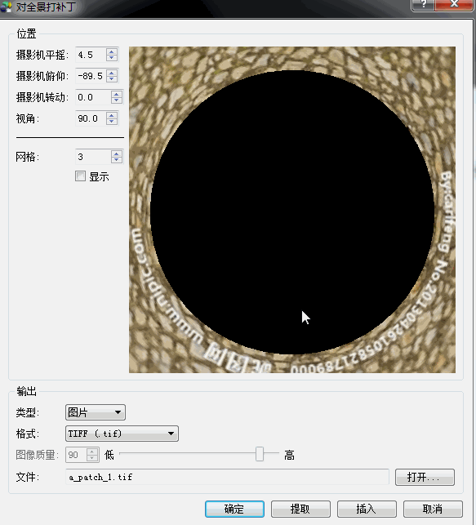Open the 格式 dropdown showing TIFF (.tif)
This screenshot has height=525, width=476.
pyautogui.click(x=122, y=434)
